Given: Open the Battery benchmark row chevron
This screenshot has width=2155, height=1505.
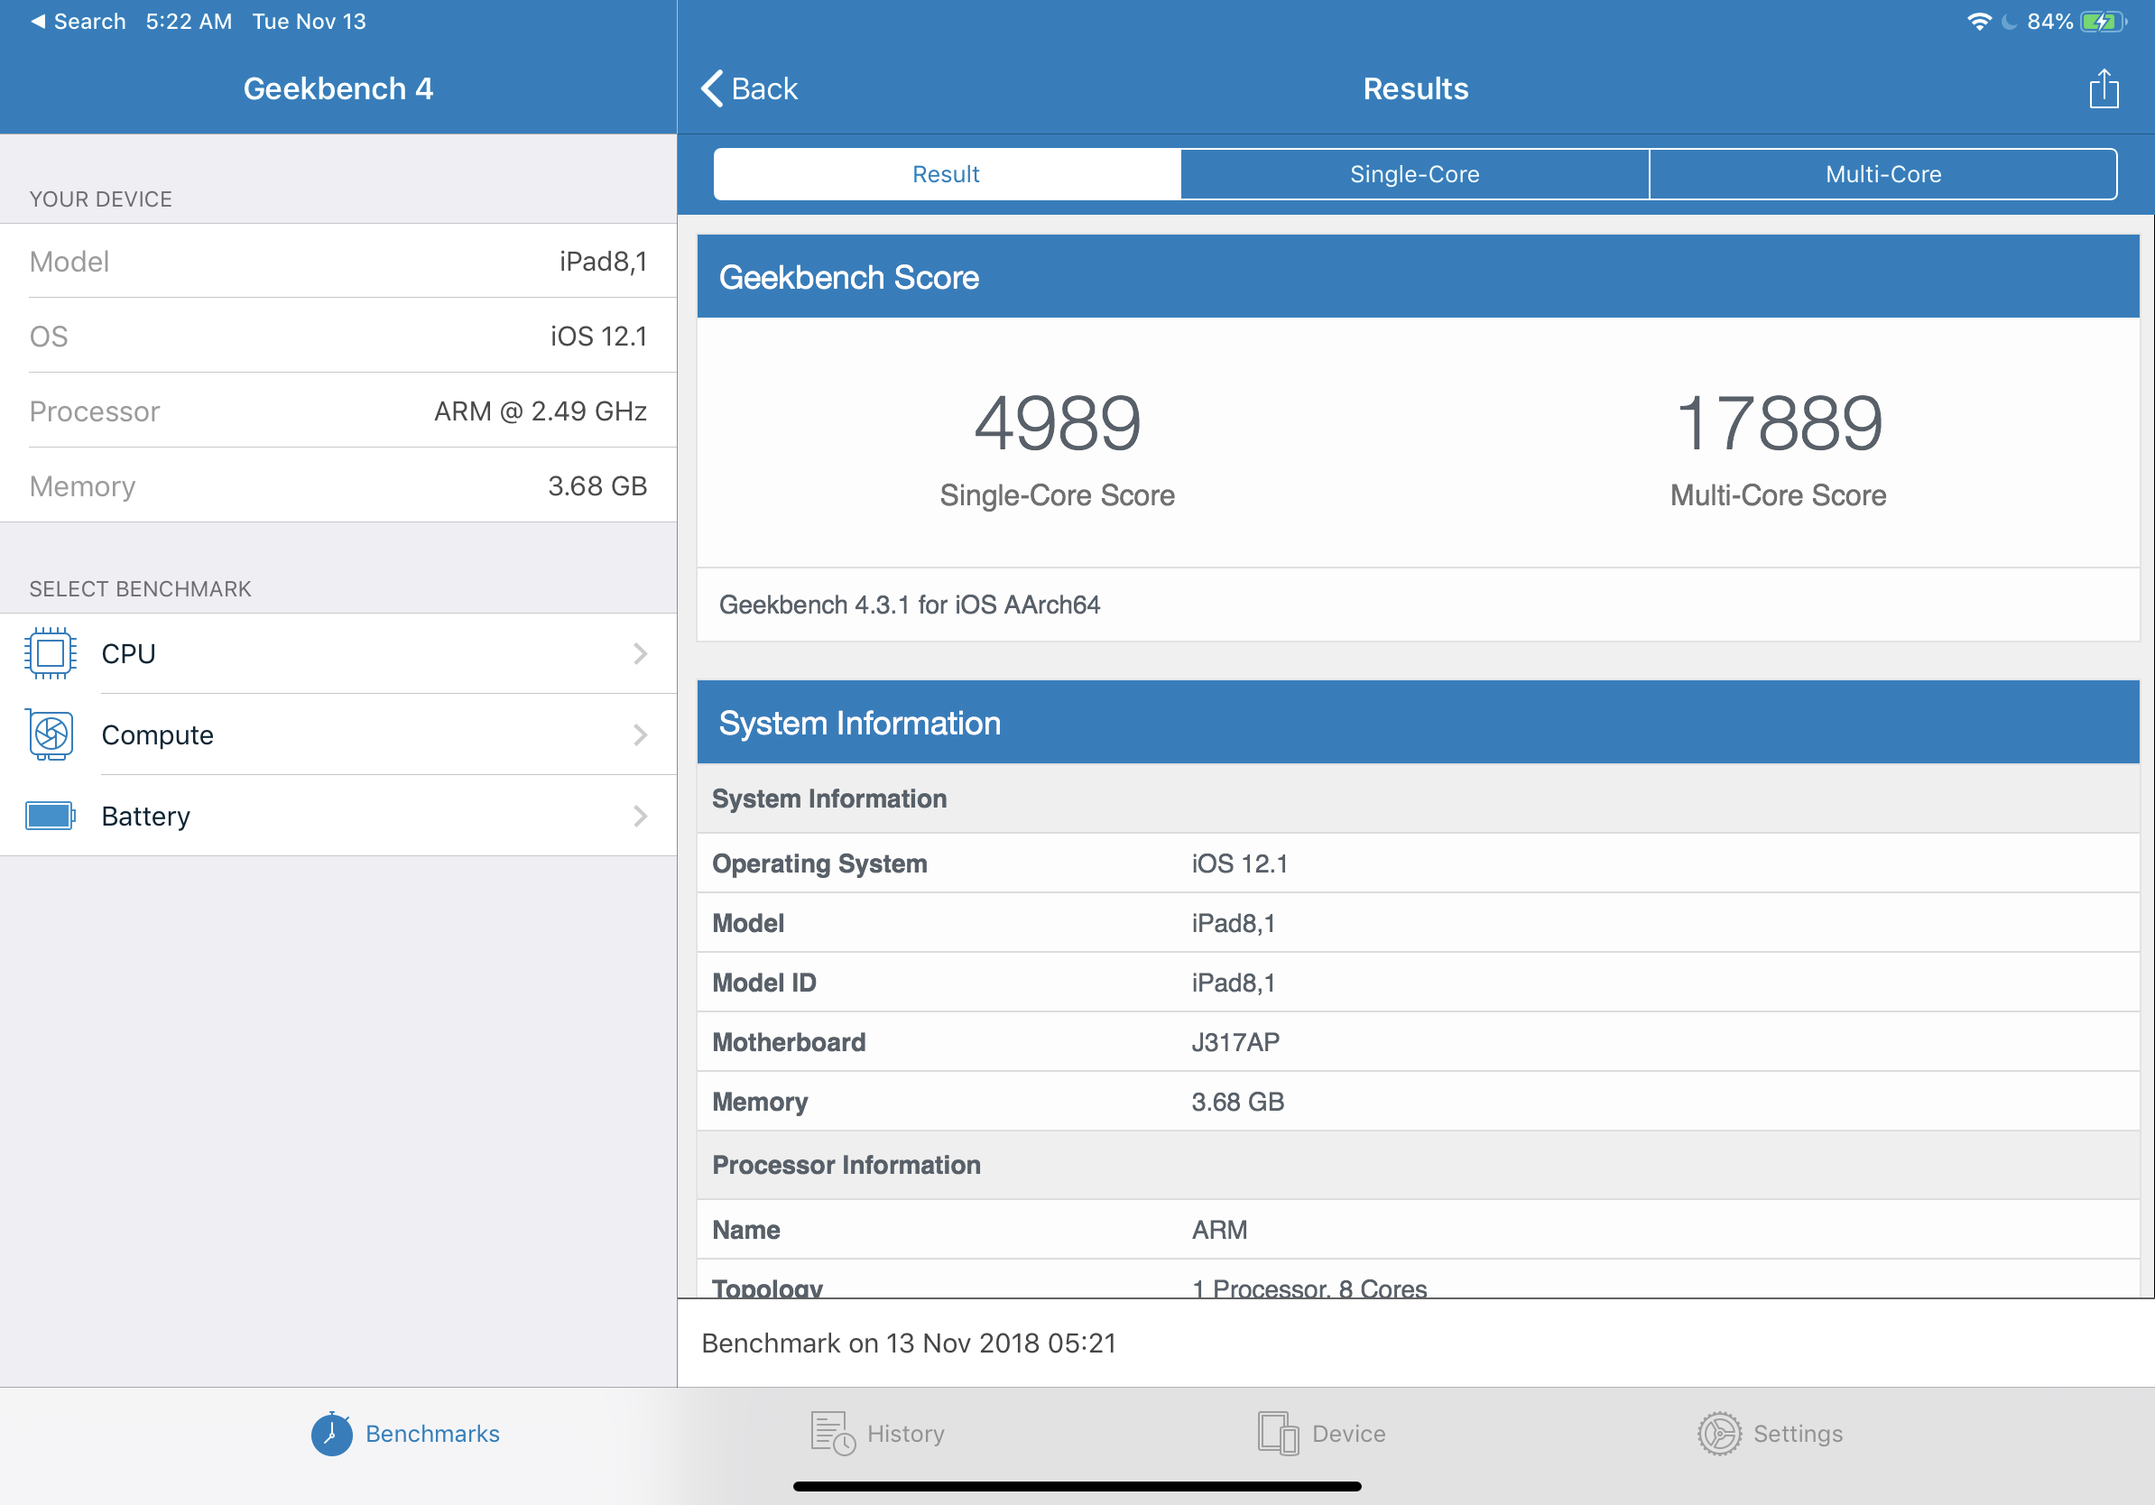Looking at the screenshot, I should click(640, 816).
